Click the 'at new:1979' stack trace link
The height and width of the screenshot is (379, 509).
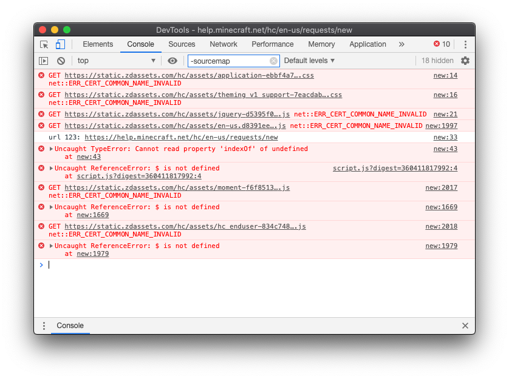tap(92, 254)
